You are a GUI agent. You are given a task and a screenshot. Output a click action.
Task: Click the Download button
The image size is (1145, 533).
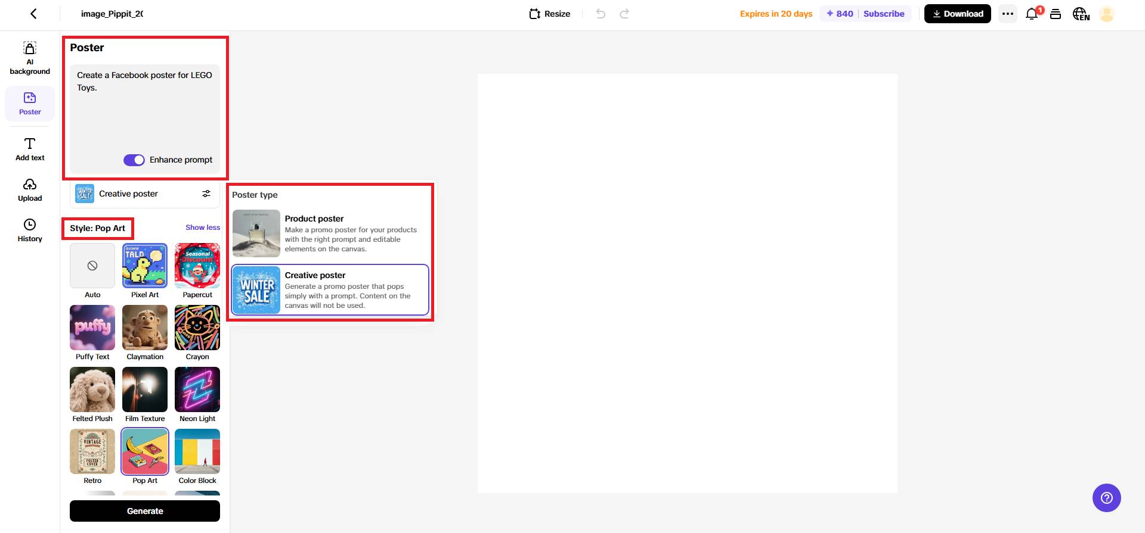tap(958, 14)
